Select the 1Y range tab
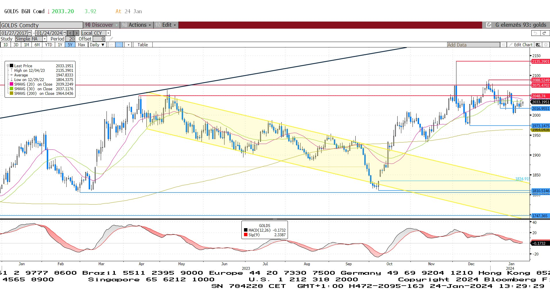The image size is (550, 302). tap(60, 45)
